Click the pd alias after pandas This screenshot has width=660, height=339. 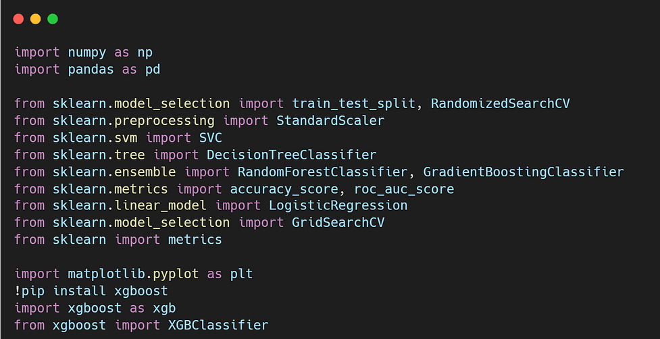coord(153,70)
